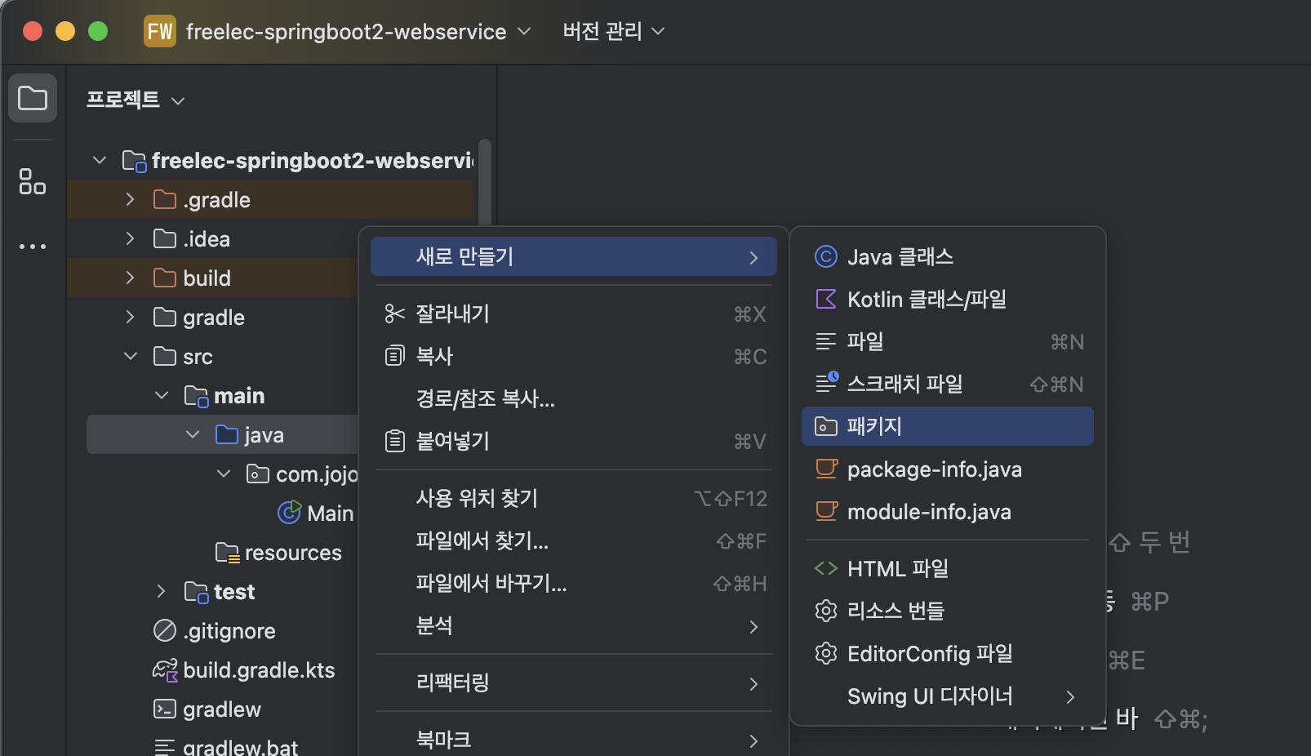This screenshot has width=1311, height=756.
Task: Open the Project tool window folder icon
Action: tap(33, 98)
